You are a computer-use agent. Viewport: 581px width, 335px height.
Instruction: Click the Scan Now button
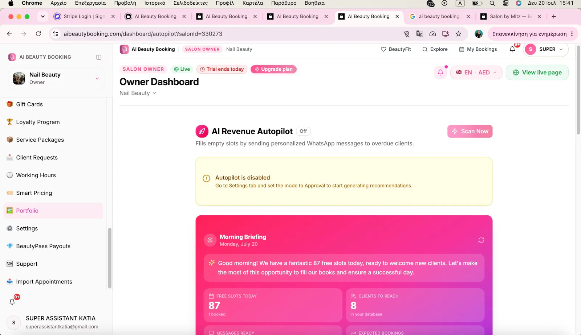coord(470,131)
